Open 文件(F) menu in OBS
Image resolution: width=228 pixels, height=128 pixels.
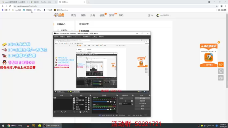56,37
